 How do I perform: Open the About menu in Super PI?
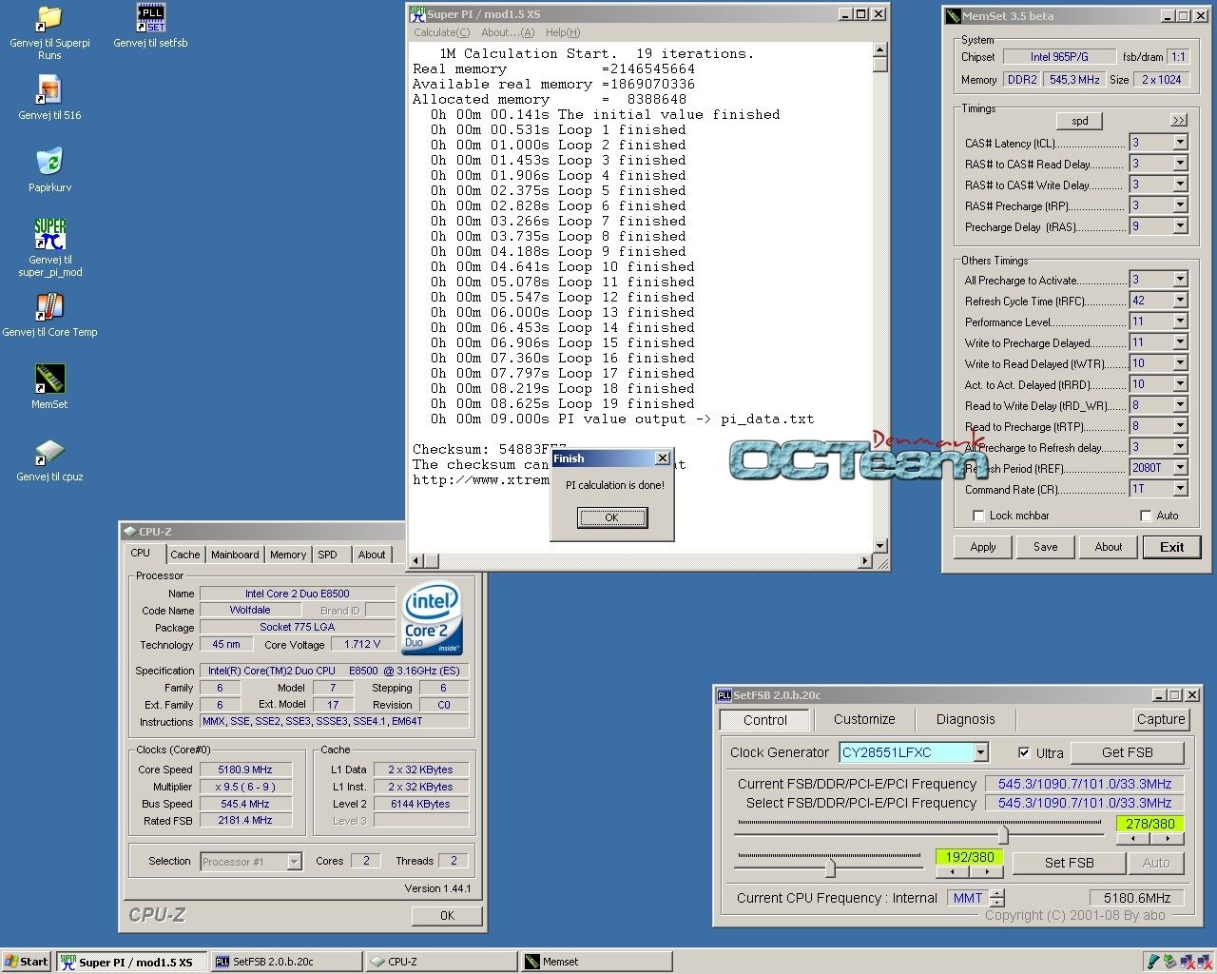[508, 32]
